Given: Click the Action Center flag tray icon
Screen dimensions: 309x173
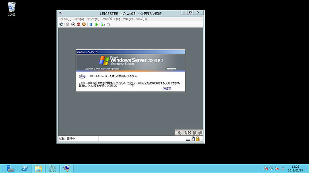Looking at the screenshot, I should 266,168.
